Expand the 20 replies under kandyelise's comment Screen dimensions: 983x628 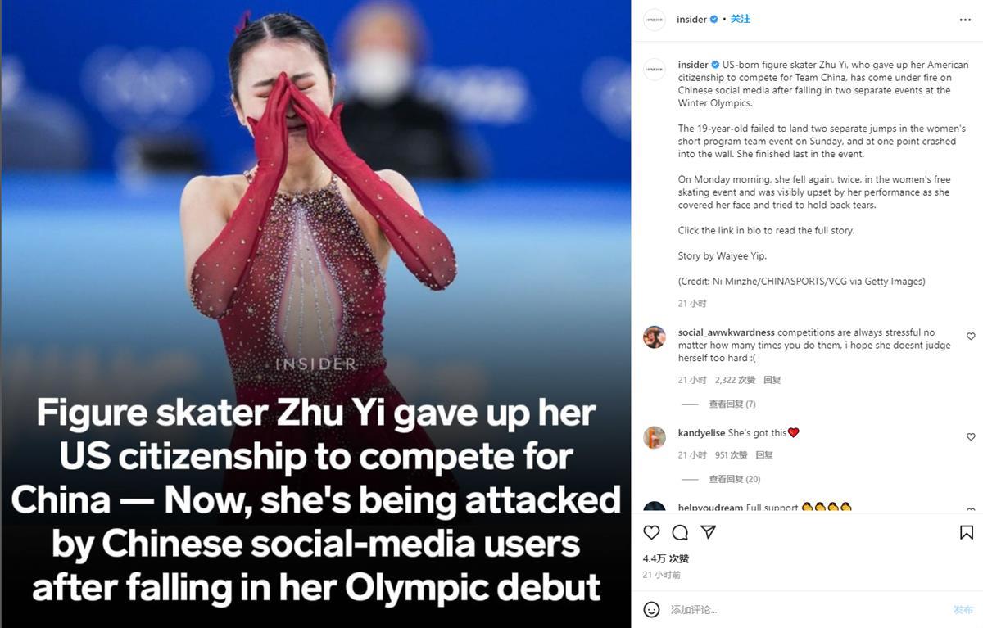pos(735,480)
